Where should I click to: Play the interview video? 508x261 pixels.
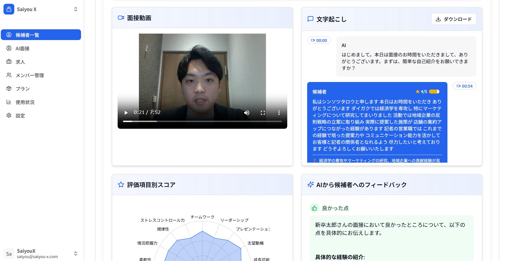click(x=126, y=113)
